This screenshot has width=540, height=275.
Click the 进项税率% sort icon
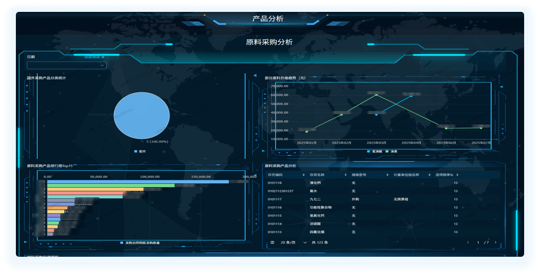coord(457,175)
